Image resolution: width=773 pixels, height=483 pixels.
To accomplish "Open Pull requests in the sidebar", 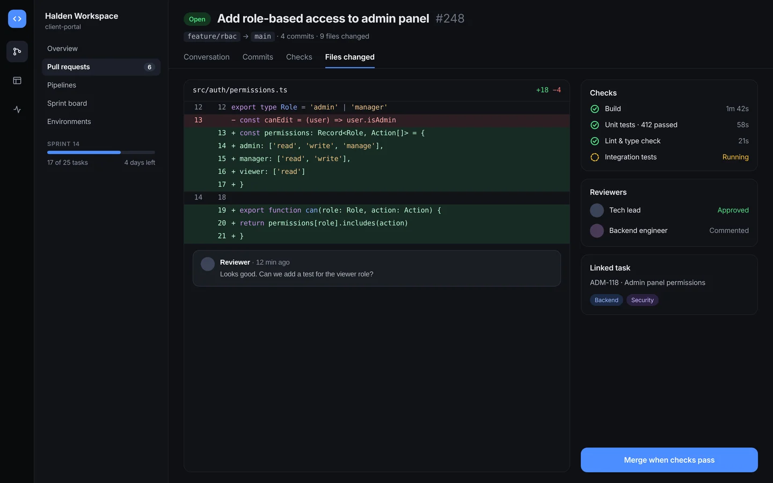I will click(101, 67).
